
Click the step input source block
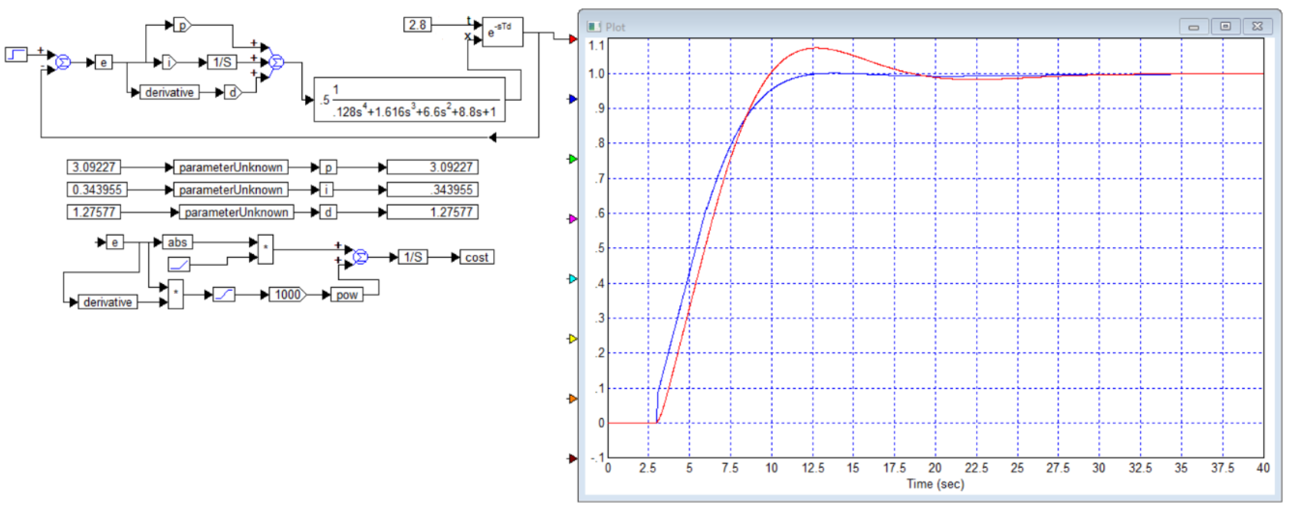pyautogui.click(x=16, y=54)
